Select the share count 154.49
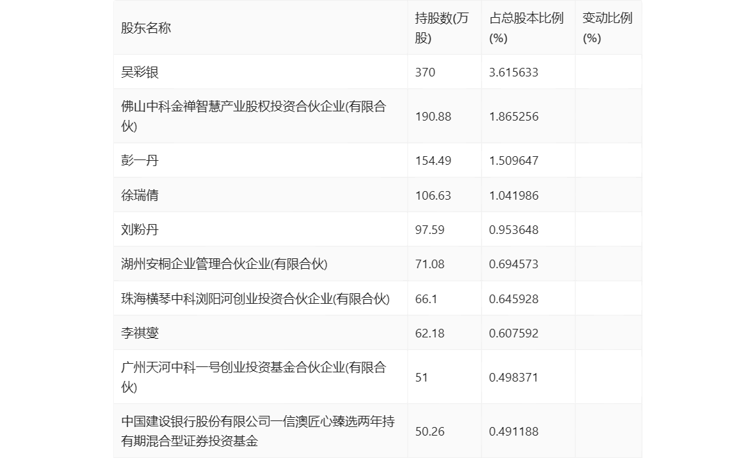Image resolution: width=756 pixels, height=458 pixels. 433,161
